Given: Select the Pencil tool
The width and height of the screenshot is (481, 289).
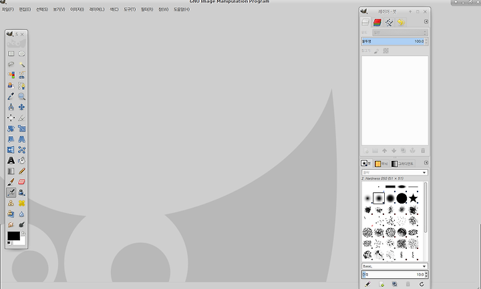Looking at the screenshot, I should [21, 171].
